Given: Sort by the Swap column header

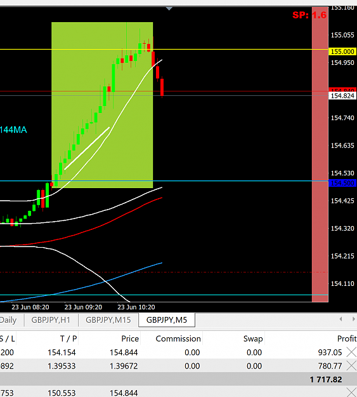Looking at the screenshot, I should click(x=253, y=339).
